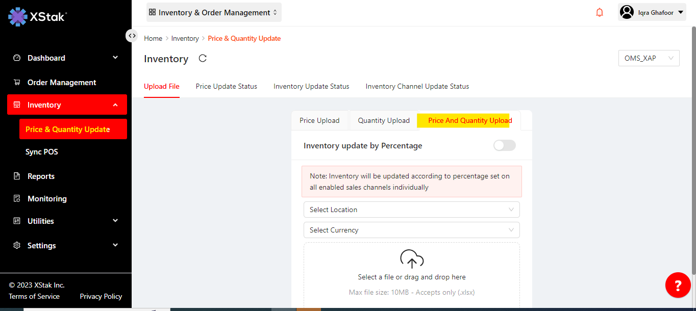Click the red help question mark

click(x=678, y=285)
